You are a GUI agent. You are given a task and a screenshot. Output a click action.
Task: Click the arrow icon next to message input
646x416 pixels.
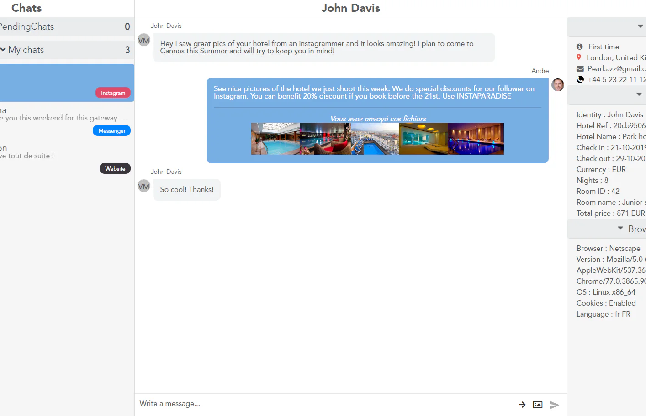pyautogui.click(x=522, y=405)
